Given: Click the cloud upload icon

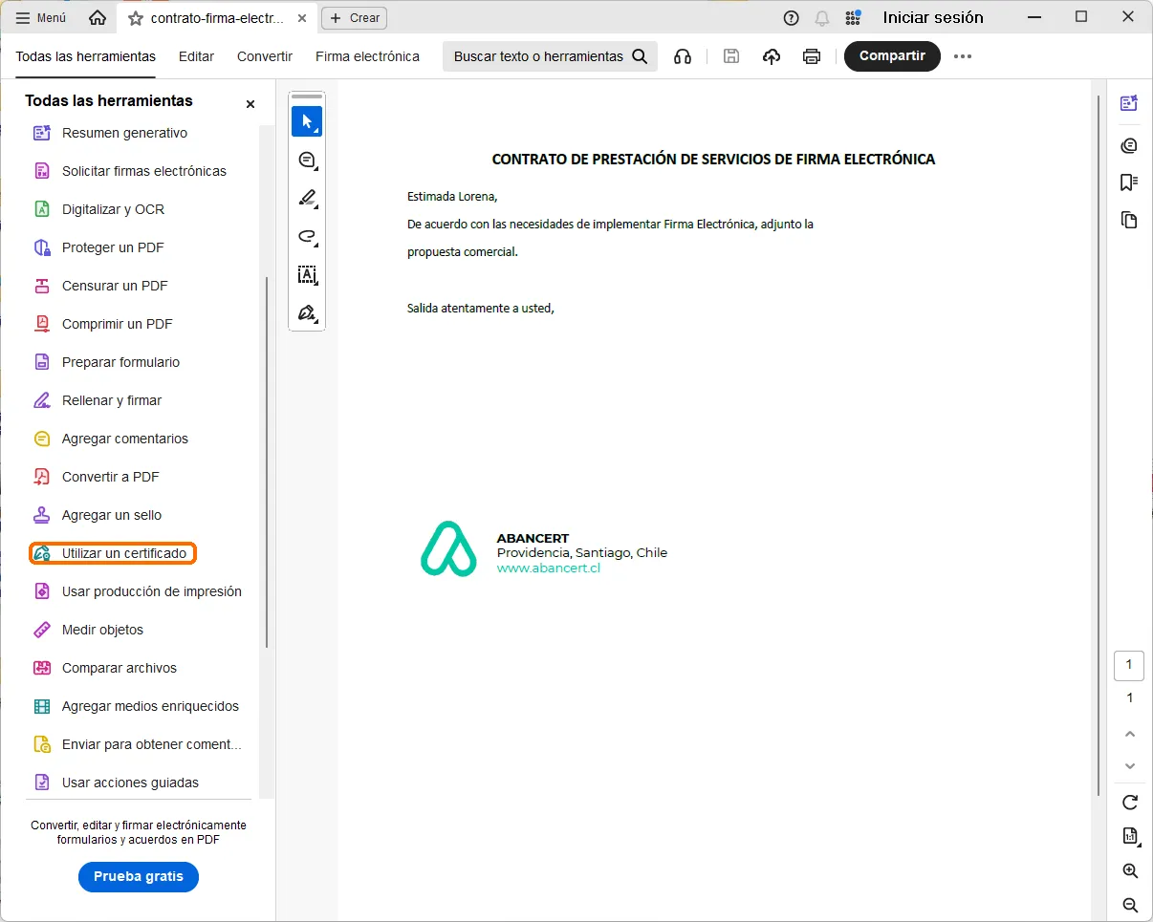Looking at the screenshot, I should (772, 56).
